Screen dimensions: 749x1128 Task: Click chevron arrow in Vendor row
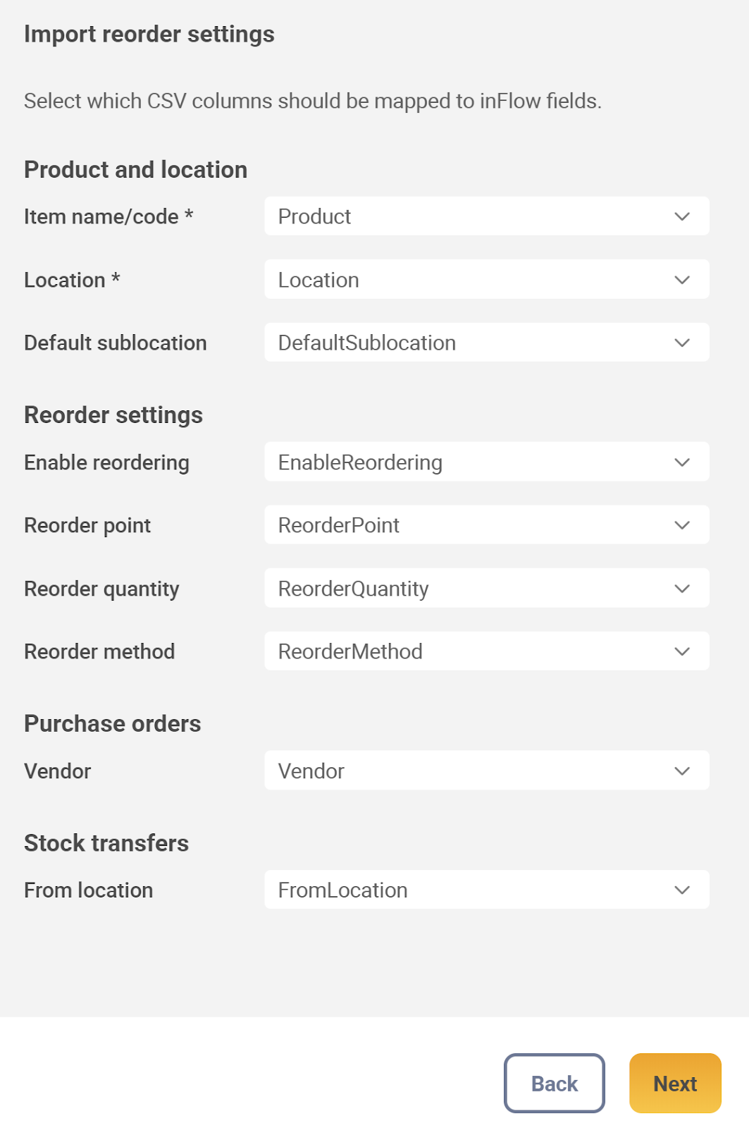[681, 771]
